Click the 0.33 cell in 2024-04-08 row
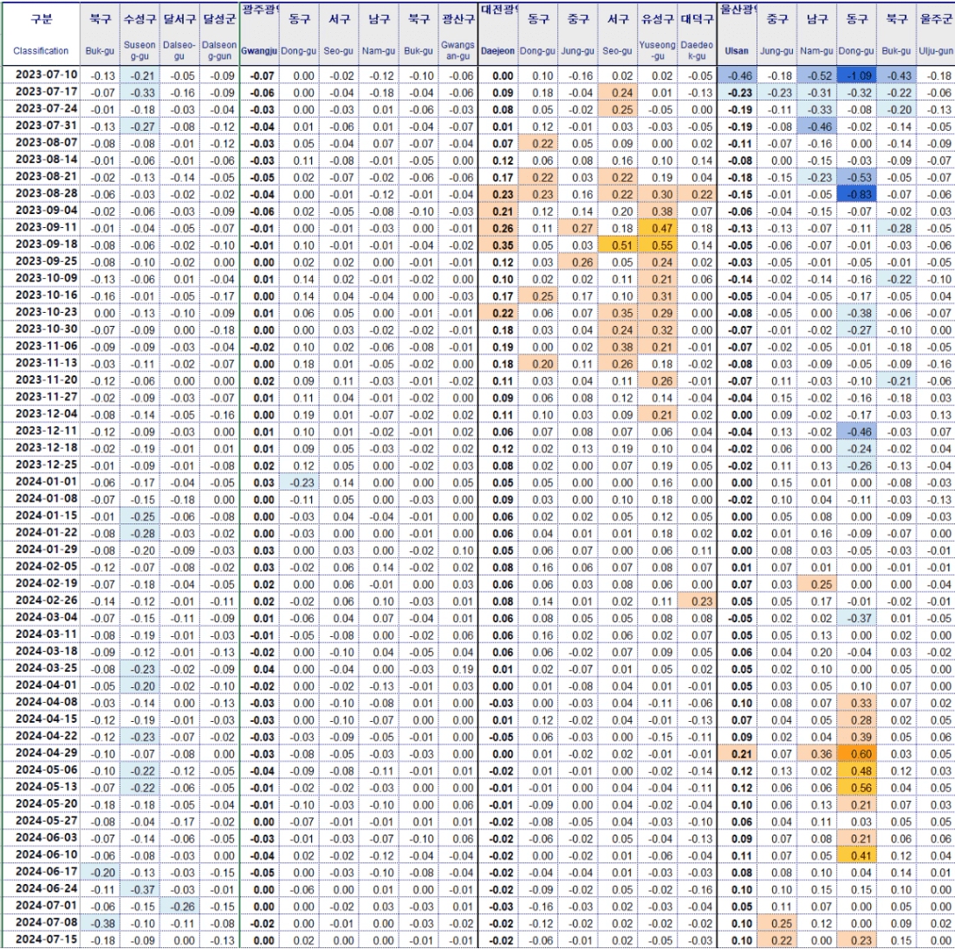 tap(857, 703)
